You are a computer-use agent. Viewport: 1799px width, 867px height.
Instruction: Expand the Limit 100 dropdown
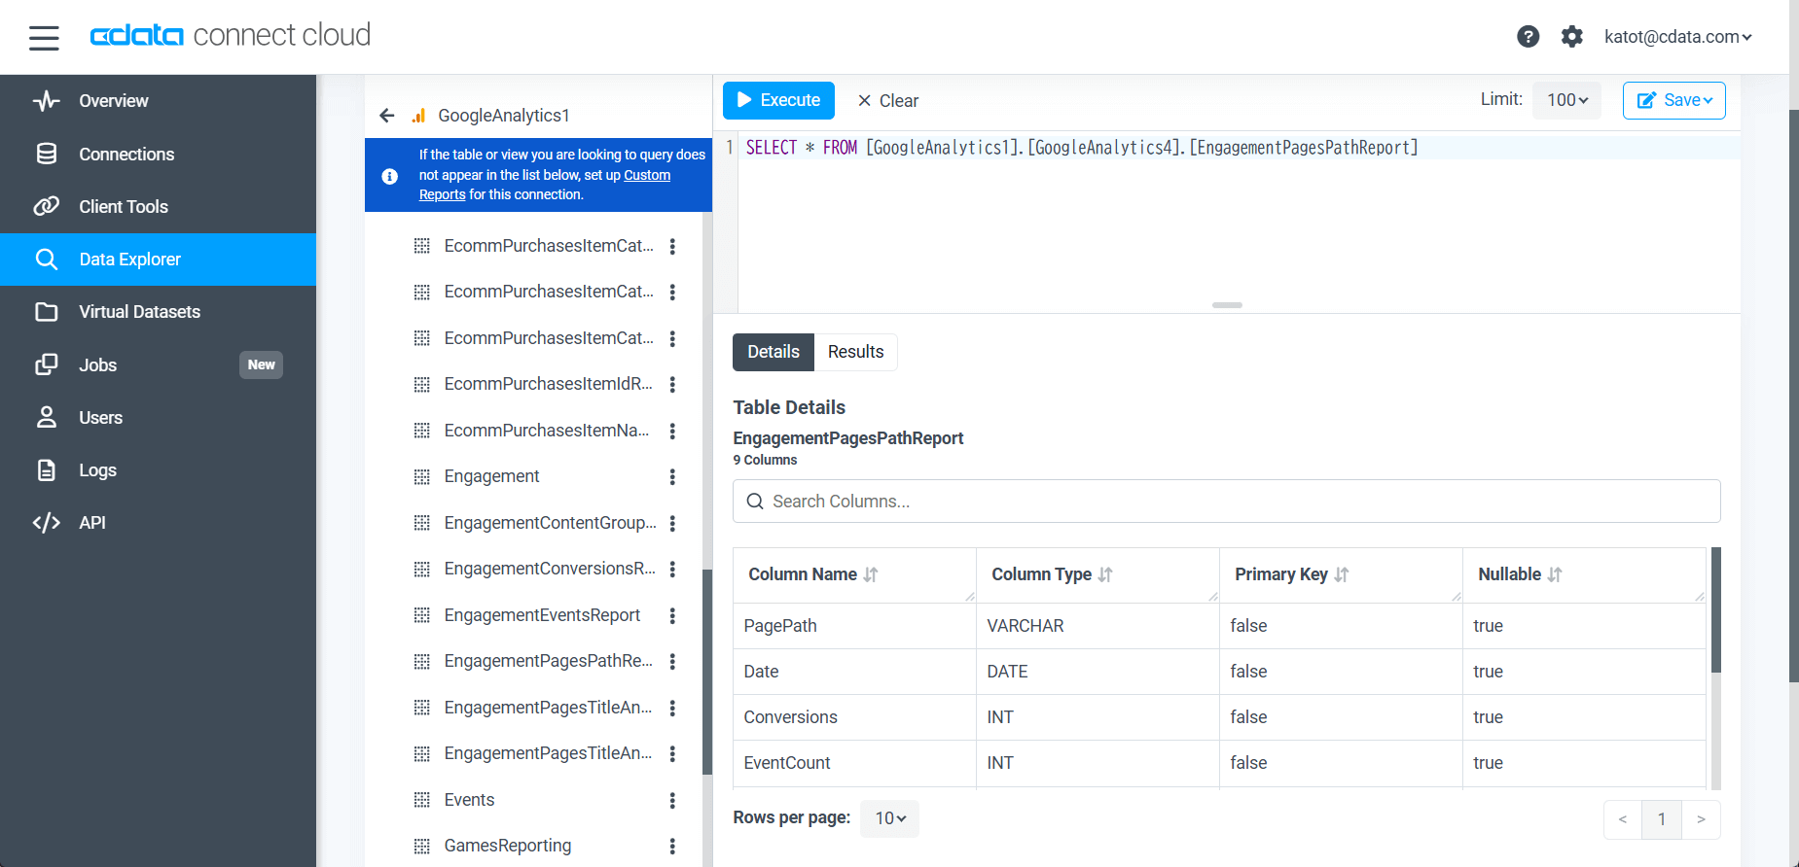pyautogui.click(x=1566, y=100)
